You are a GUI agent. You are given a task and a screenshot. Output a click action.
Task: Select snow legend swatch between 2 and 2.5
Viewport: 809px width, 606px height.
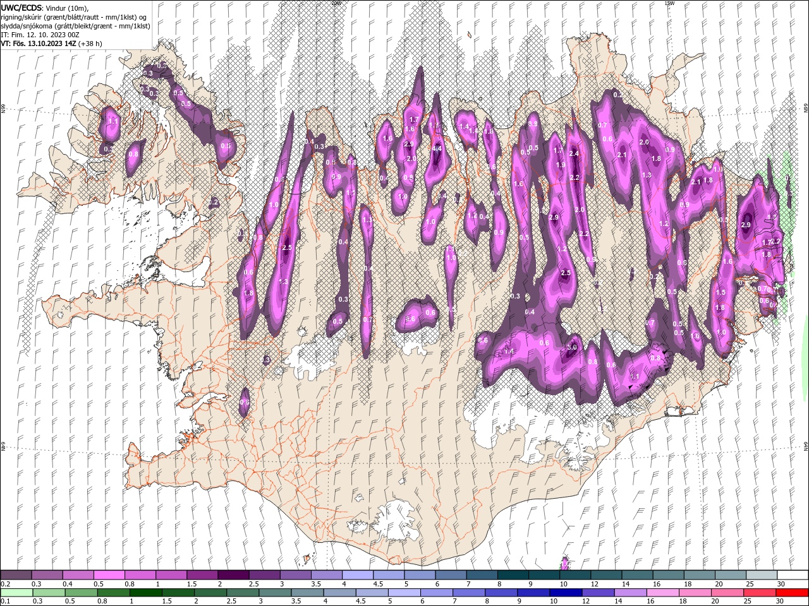pos(233,575)
